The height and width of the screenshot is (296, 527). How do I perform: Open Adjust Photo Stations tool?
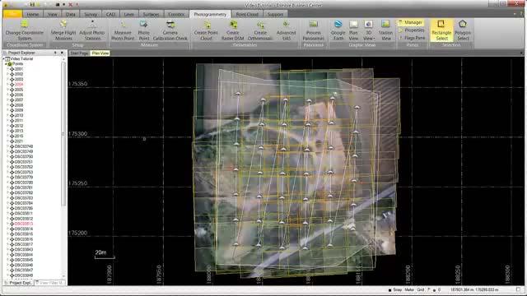point(92,30)
